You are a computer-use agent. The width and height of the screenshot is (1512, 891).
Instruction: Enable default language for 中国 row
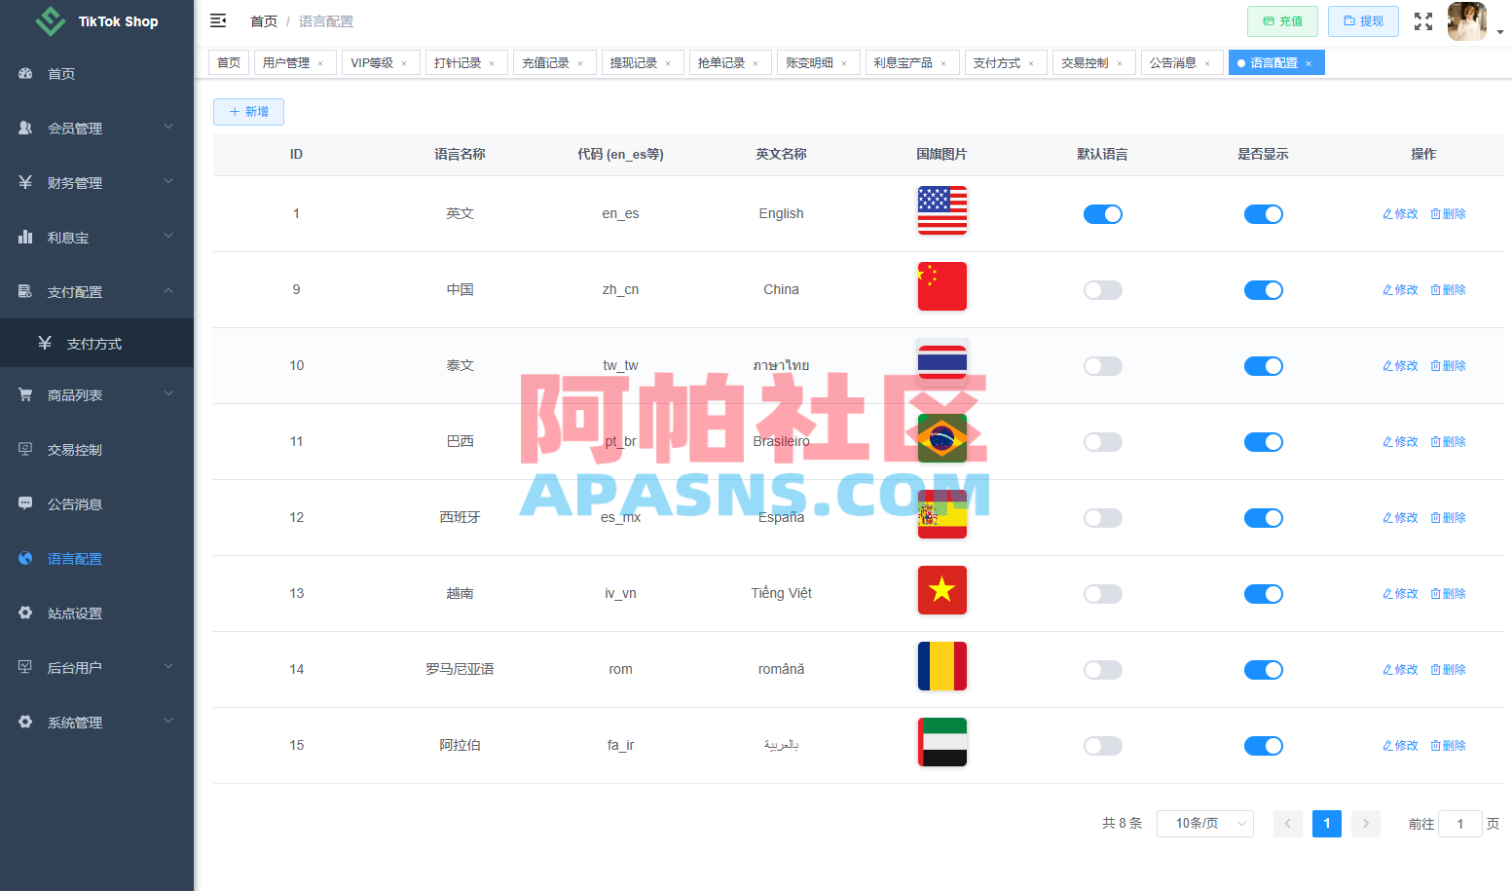point(1103,290)
